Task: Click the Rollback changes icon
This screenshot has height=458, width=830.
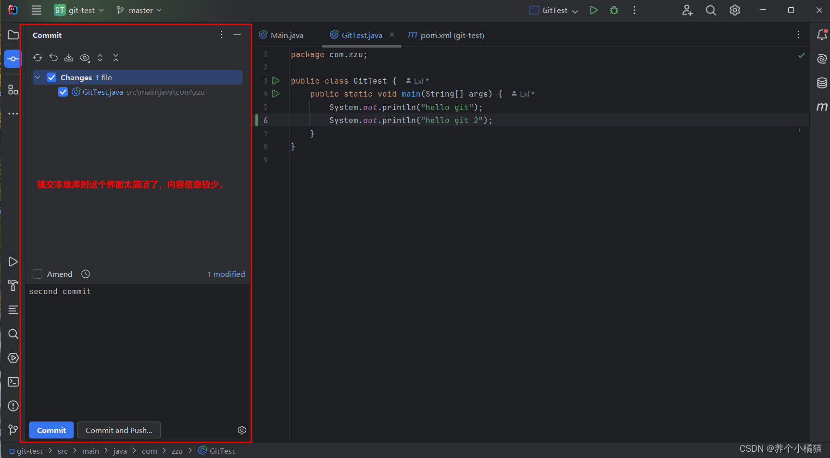Action: 53,58
